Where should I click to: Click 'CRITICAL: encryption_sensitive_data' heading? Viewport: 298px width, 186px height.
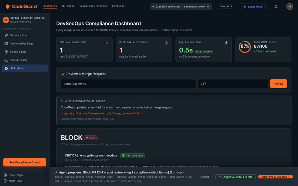(91, 155)
